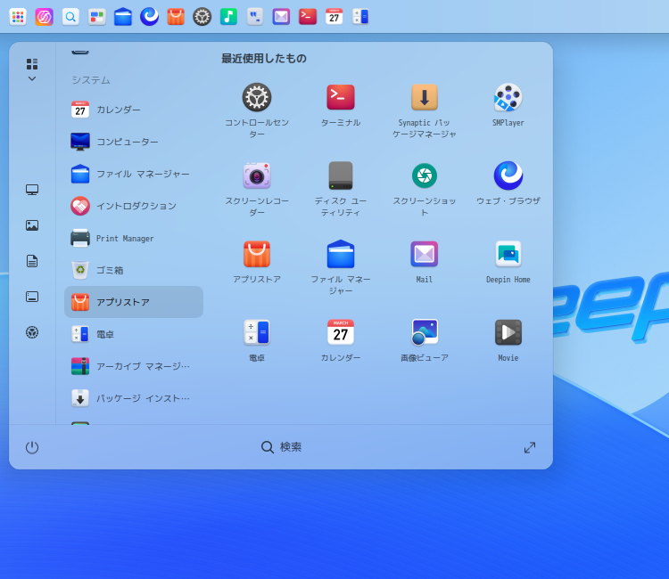
Task: Open the Movie player app
Action: click(x=508, y=333)
